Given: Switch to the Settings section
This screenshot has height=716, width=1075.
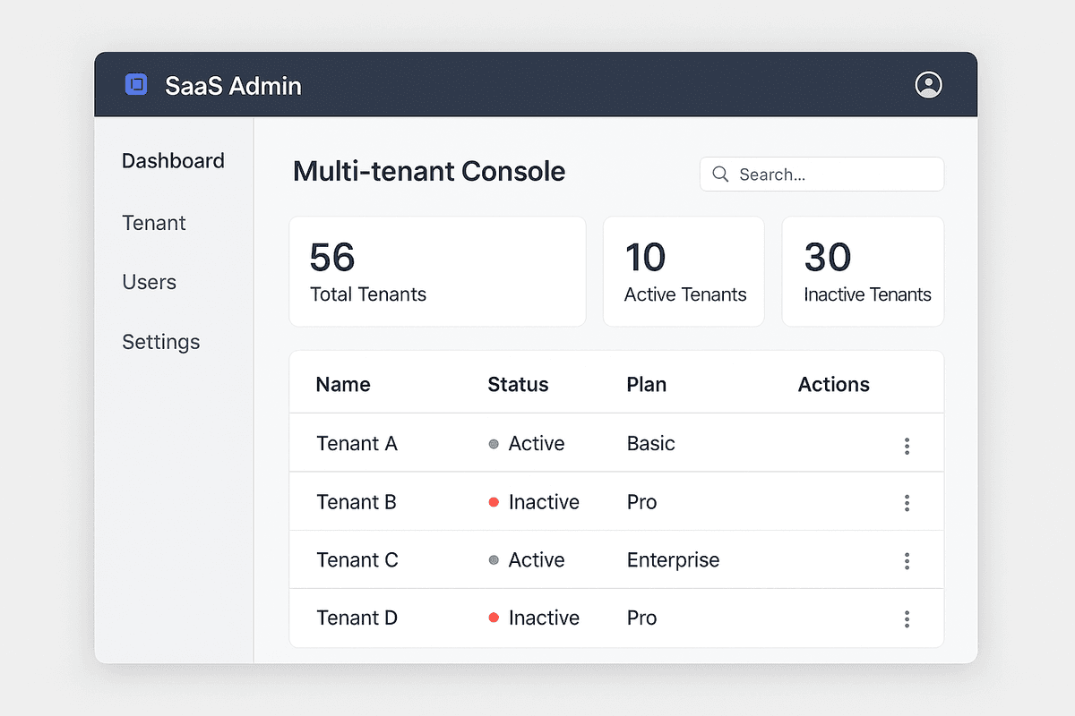Looking at the screenshot, I should click(x=160, y=342).
